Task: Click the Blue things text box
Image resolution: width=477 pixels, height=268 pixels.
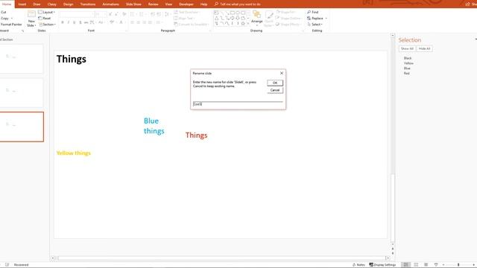Action: point(154,126)
